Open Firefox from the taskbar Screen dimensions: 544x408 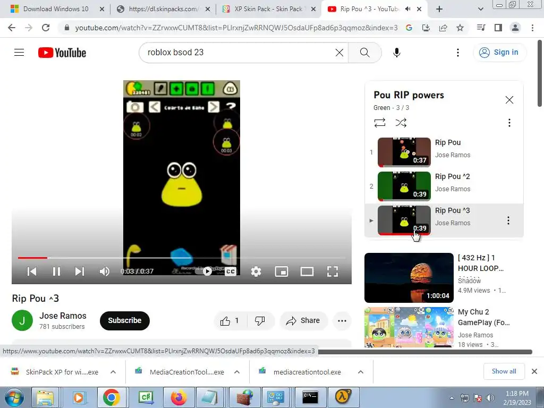tap(178, 397)
